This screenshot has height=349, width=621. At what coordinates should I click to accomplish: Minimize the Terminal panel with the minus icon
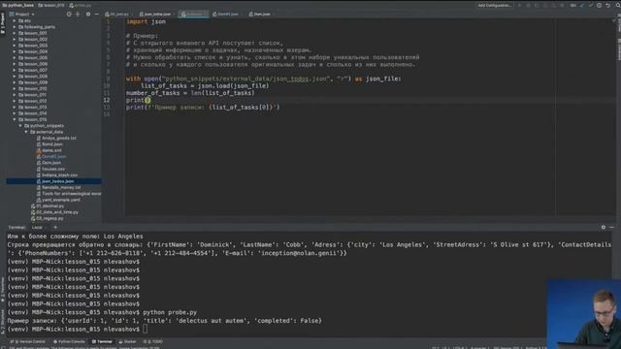(611, 227)
